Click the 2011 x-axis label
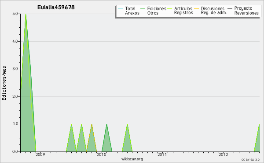264x163 pixels. point(162,154)
